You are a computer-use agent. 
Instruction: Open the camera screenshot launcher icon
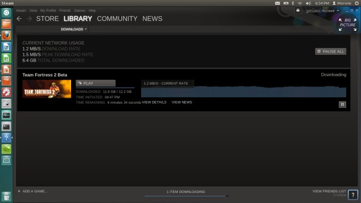click(x=6, y=104)
